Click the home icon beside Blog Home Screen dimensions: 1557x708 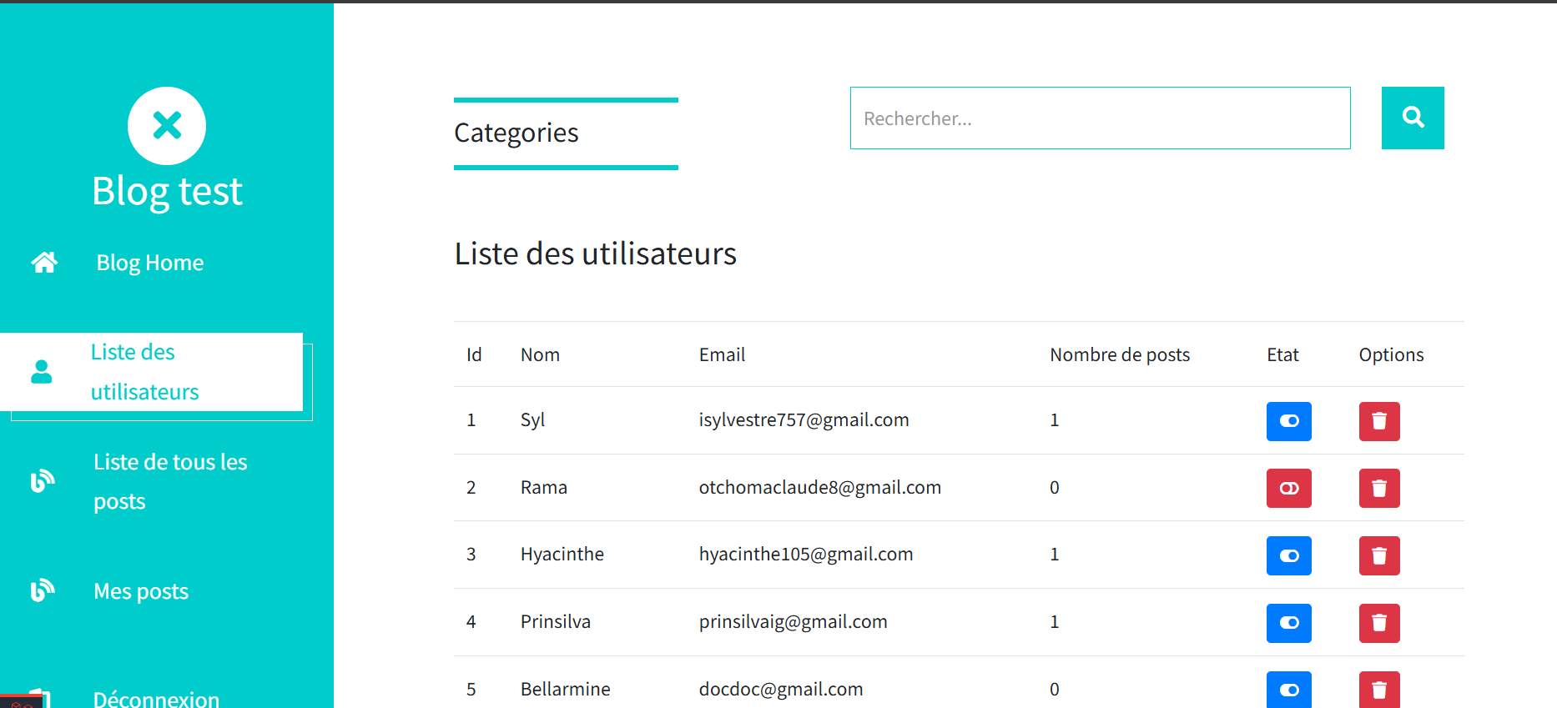[x=44, y=263]
